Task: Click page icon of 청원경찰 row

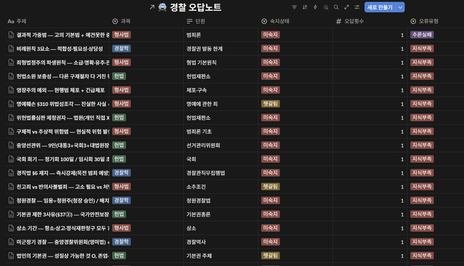Action: 11,200
